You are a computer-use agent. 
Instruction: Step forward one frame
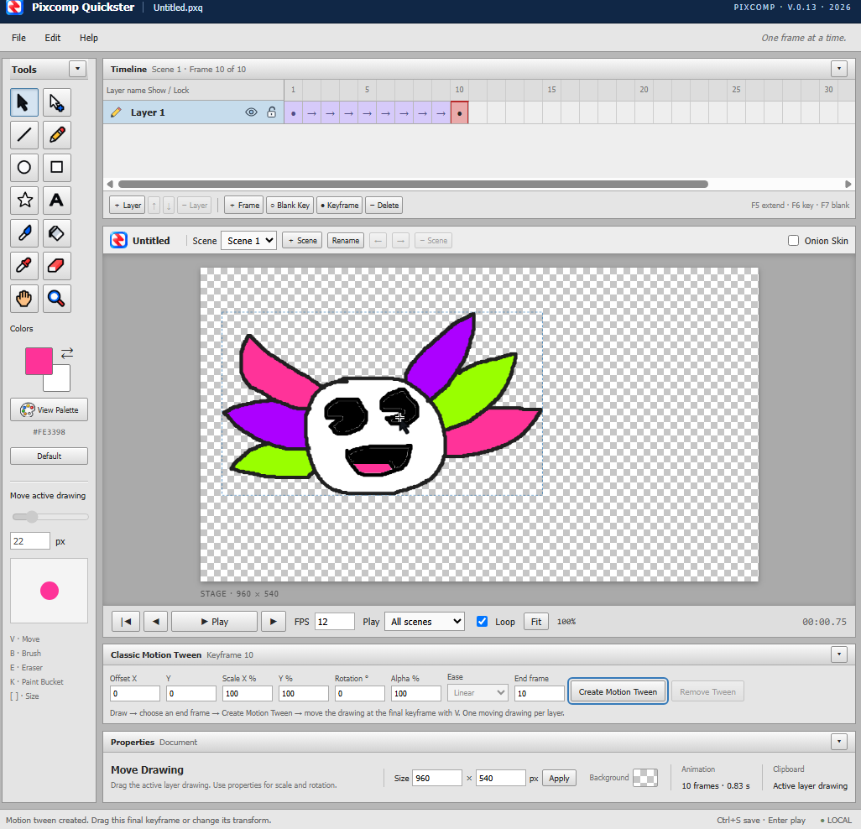click(274, 622)
